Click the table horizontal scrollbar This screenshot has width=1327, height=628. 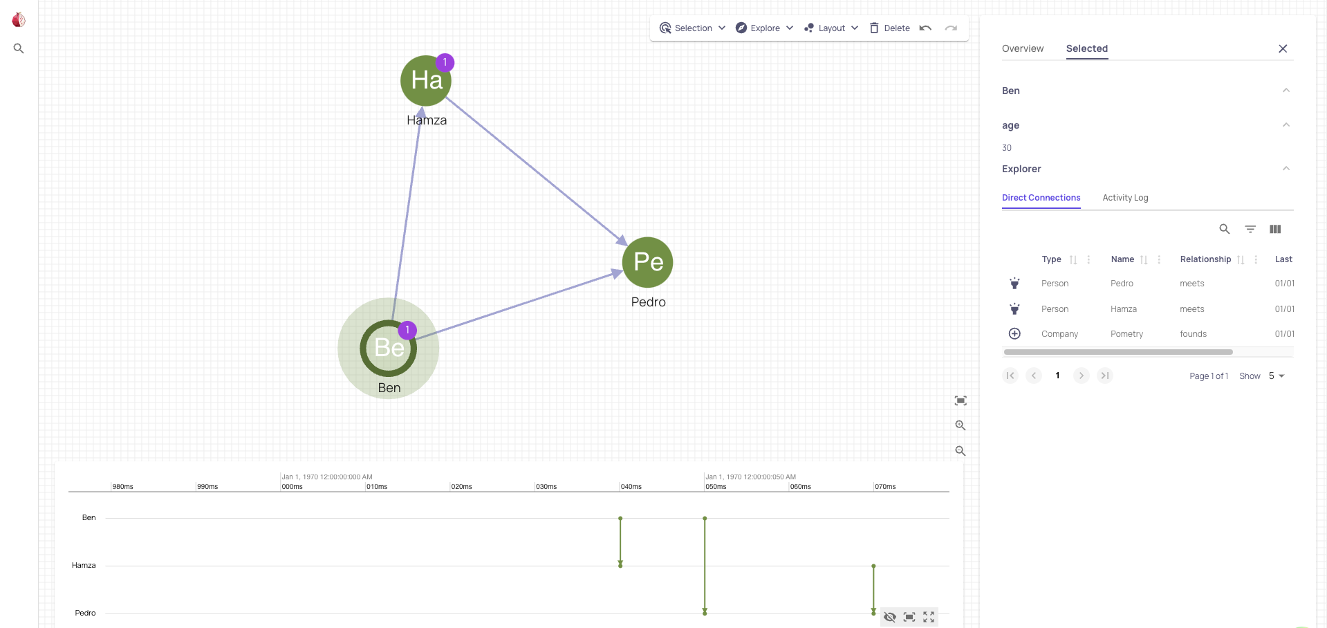pyautogui.click(x=1118, y=352)
